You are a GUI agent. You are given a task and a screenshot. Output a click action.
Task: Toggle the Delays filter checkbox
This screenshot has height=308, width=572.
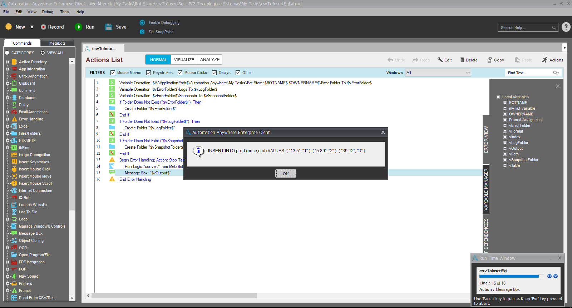click(214, 73)
